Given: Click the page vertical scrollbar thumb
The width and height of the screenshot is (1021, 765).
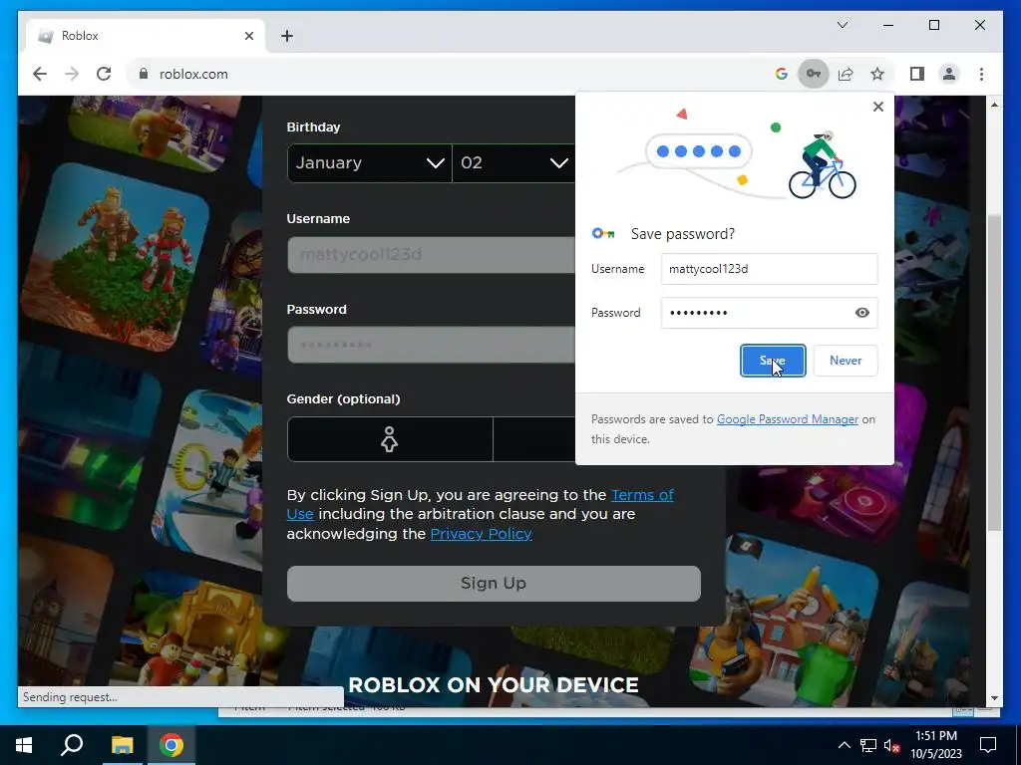Looking at the screenshot, I should tap(994, 373).
